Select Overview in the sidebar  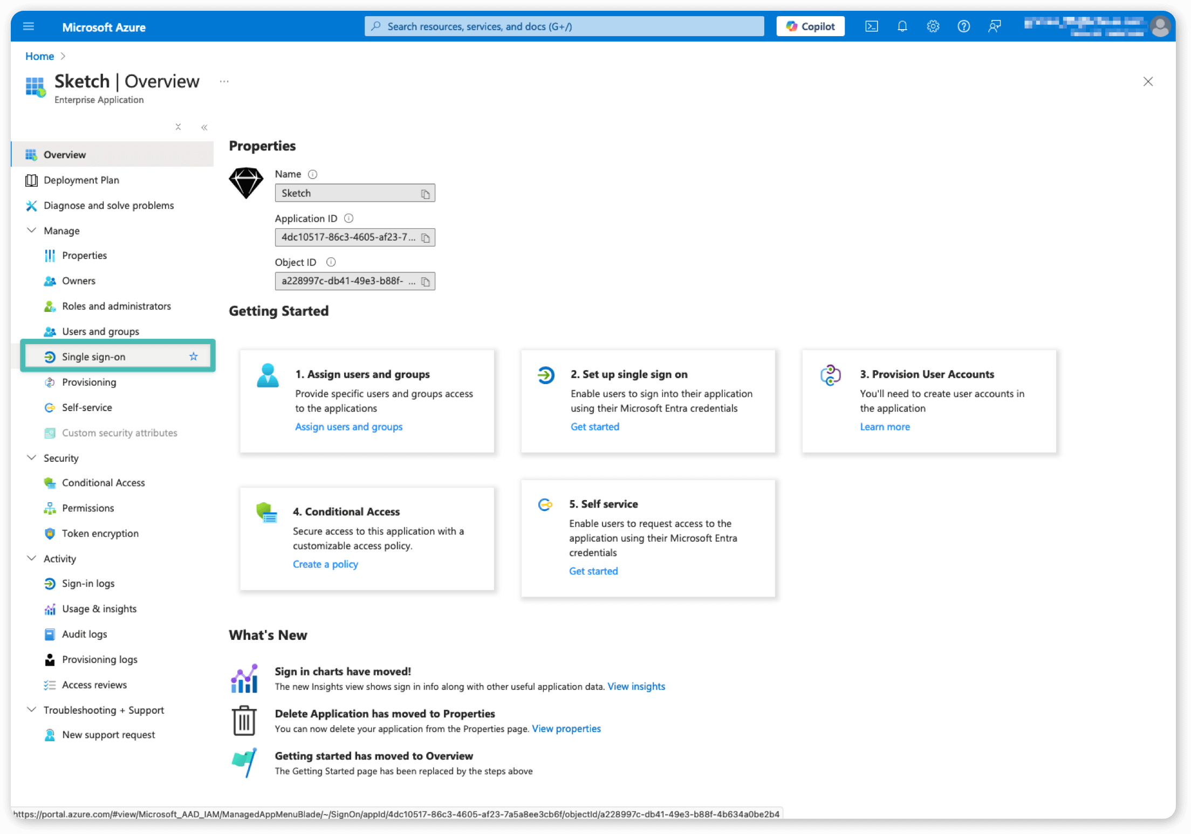(x=113, y=155)
